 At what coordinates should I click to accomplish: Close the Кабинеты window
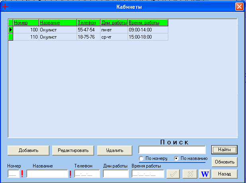click(239, 7)
